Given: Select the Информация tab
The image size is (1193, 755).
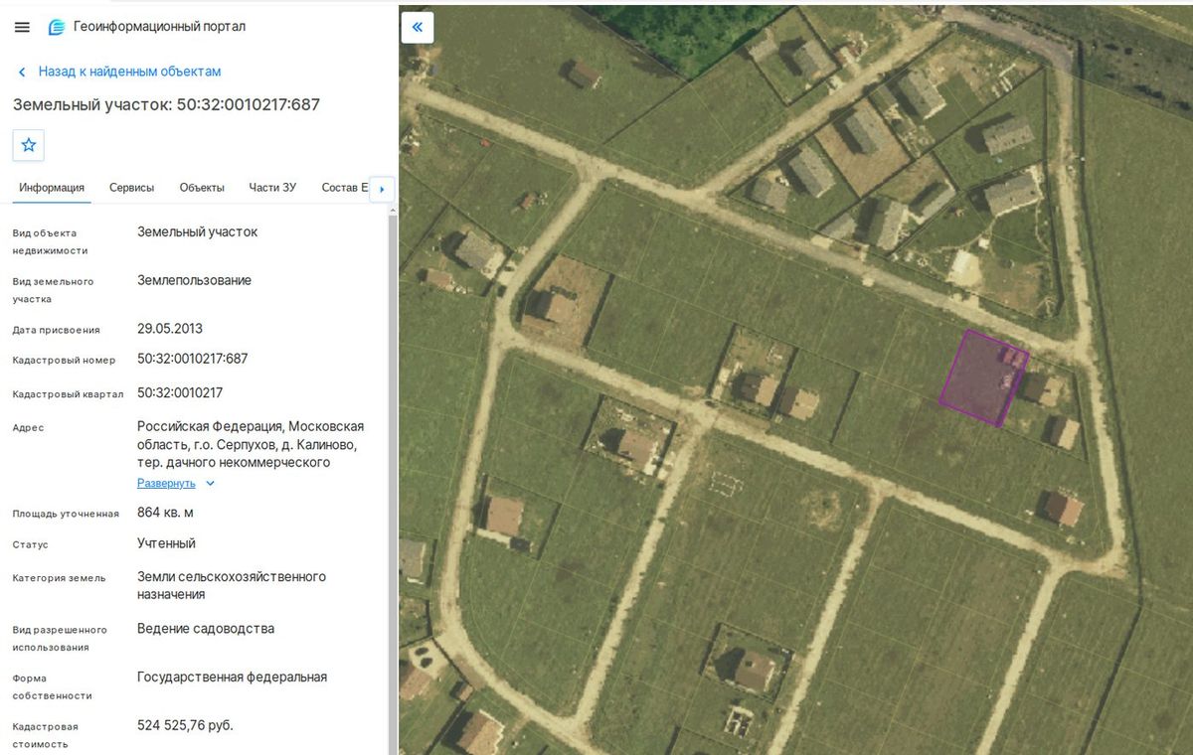Looking at the screenshot, I should click(x=52, y=187).
